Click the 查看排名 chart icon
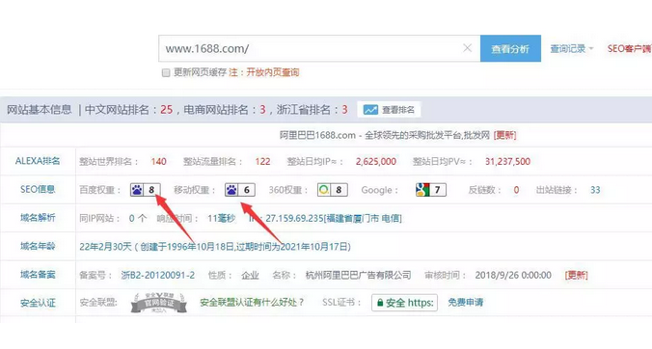 pos(370,110)
